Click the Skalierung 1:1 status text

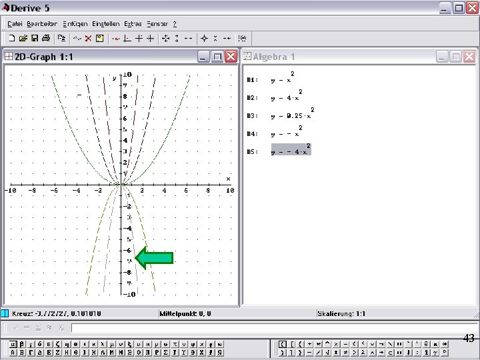[341, 314]
